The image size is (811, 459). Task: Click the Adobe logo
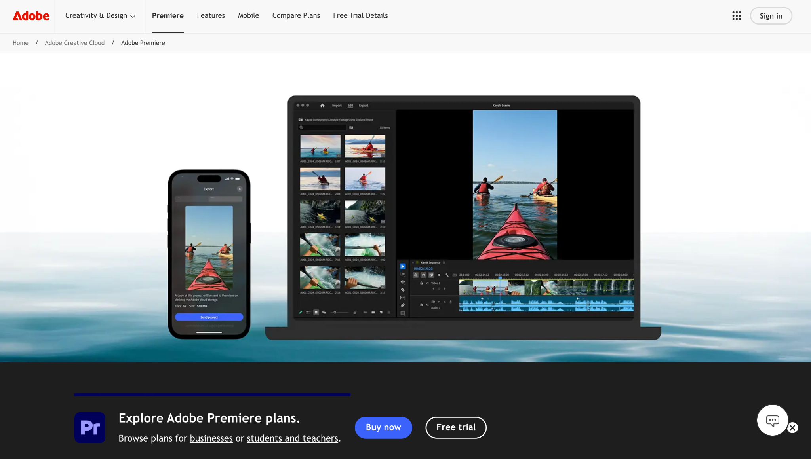click(x=31, y=16)
